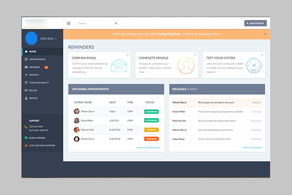Viewport: 292px width, 195px height.
Task: Click the Your Availability clock icon
Action: [x=25, y=82]
